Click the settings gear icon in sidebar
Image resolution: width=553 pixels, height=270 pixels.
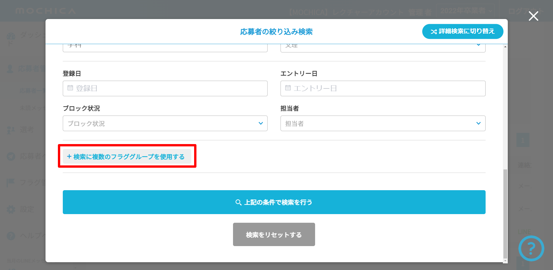pyautogui.click(x=11, y=209)
